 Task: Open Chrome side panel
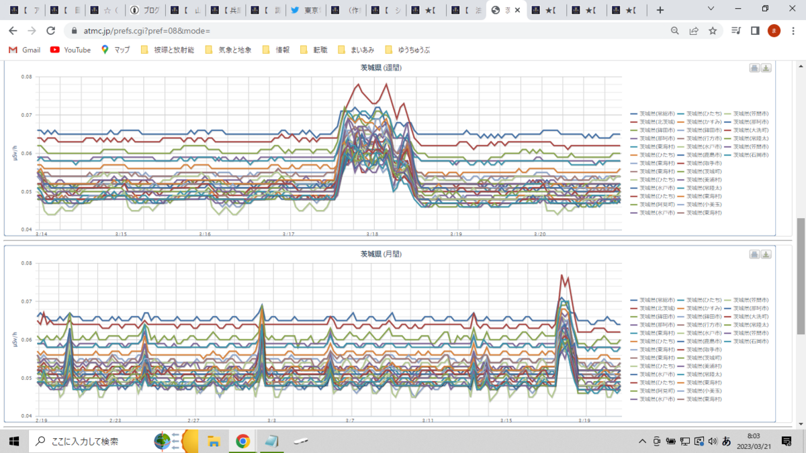click(x=755, y=31)
